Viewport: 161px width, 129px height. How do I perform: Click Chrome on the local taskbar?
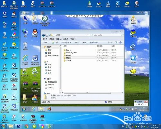pos(26,126)
